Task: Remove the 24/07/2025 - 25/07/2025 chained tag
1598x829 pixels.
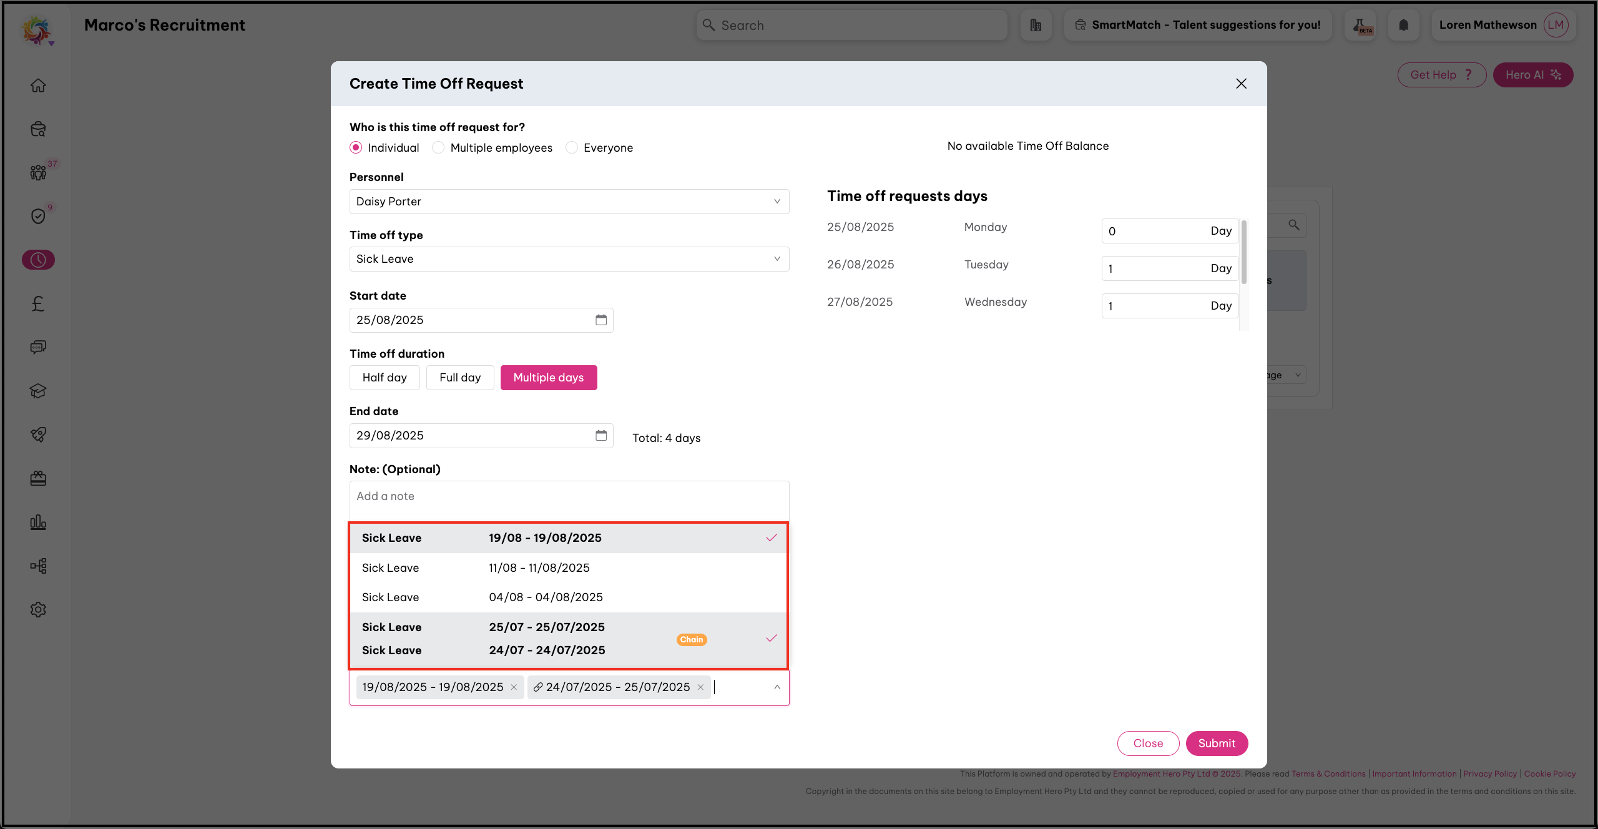Action: click(x=700, y=687)
